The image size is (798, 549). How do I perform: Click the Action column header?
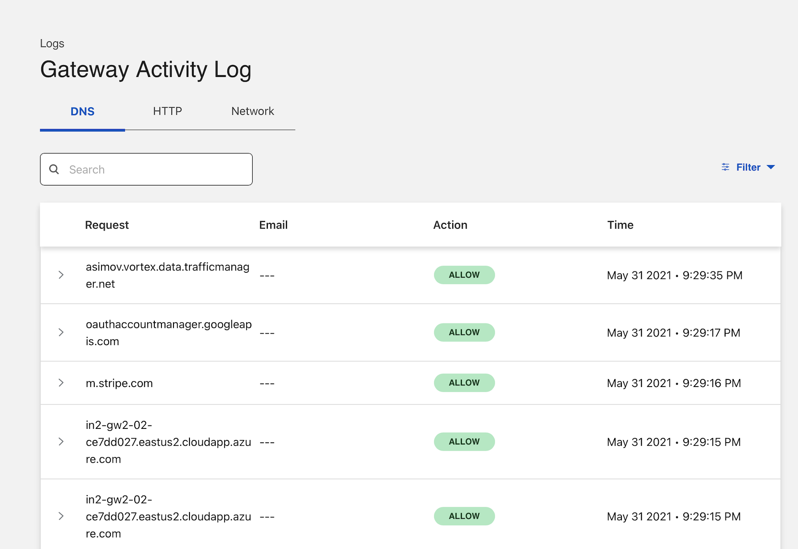click(x=450, y=225)
